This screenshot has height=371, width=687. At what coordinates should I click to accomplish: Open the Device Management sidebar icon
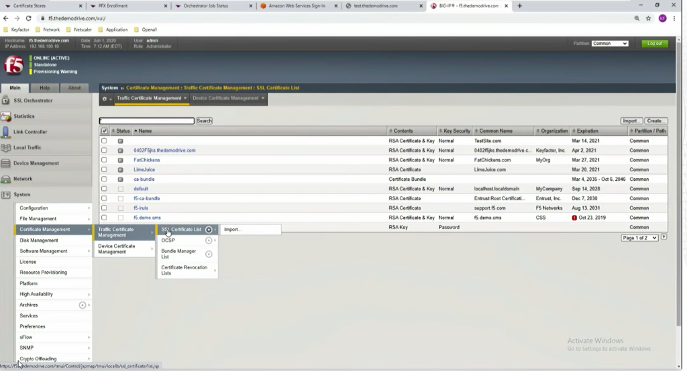[5, 163]
